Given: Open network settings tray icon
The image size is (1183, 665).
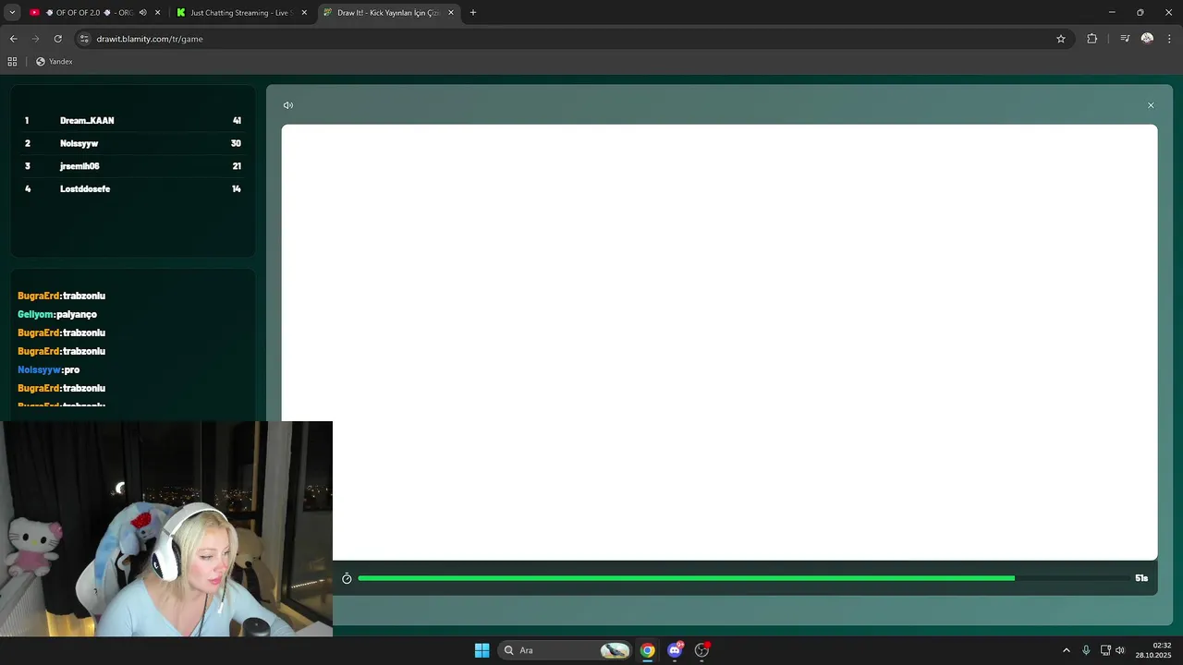Looking at the screenshot, I should coord(1105,650).
